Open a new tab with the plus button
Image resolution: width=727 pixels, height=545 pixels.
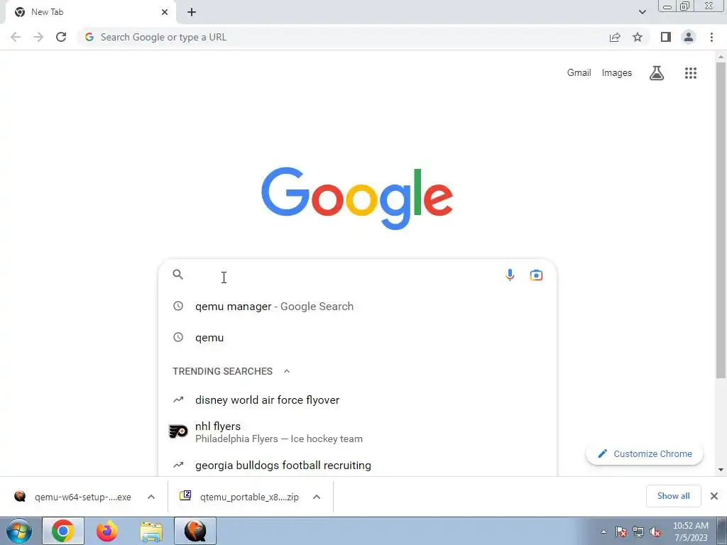(192, 12)
